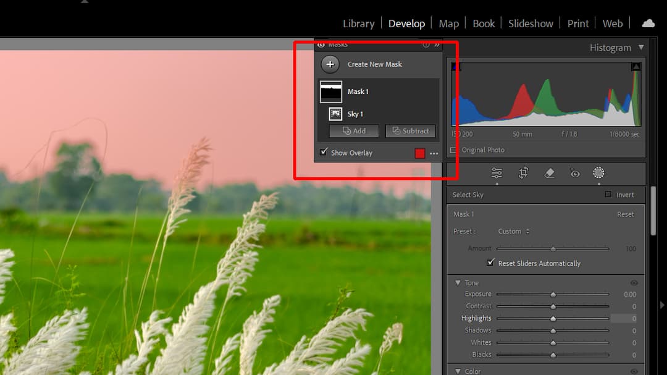Open the red overlay color swatch

click(x=419, y=153)
